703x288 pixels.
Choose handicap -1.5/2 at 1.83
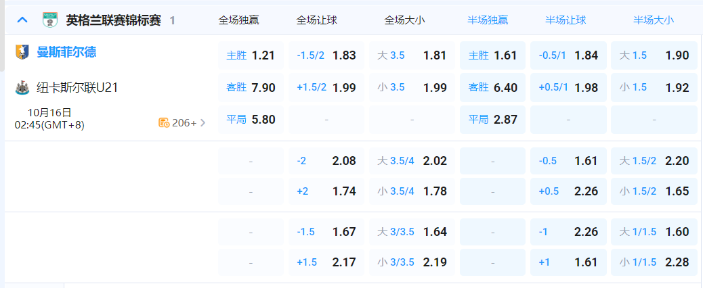(x=326, y=55)
